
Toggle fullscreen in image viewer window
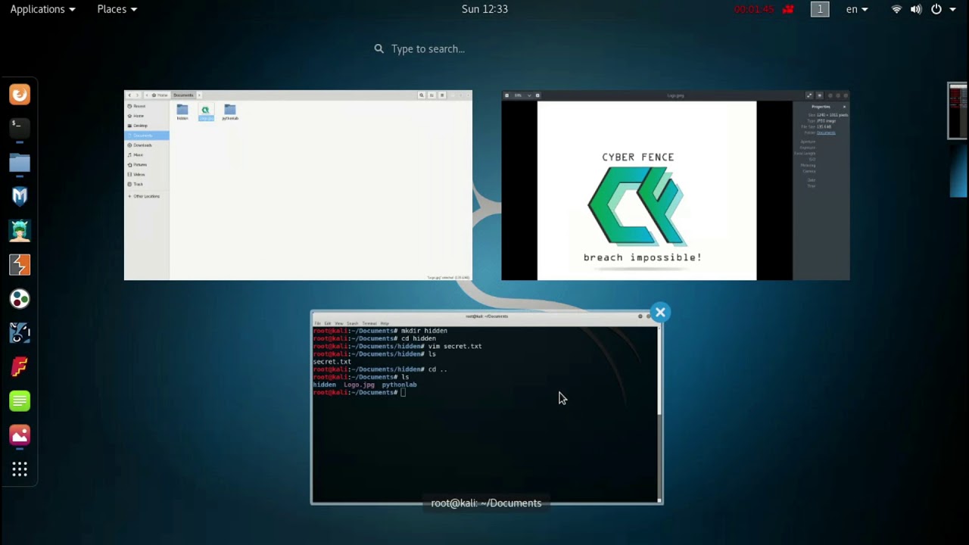click(x=809, y=95)
